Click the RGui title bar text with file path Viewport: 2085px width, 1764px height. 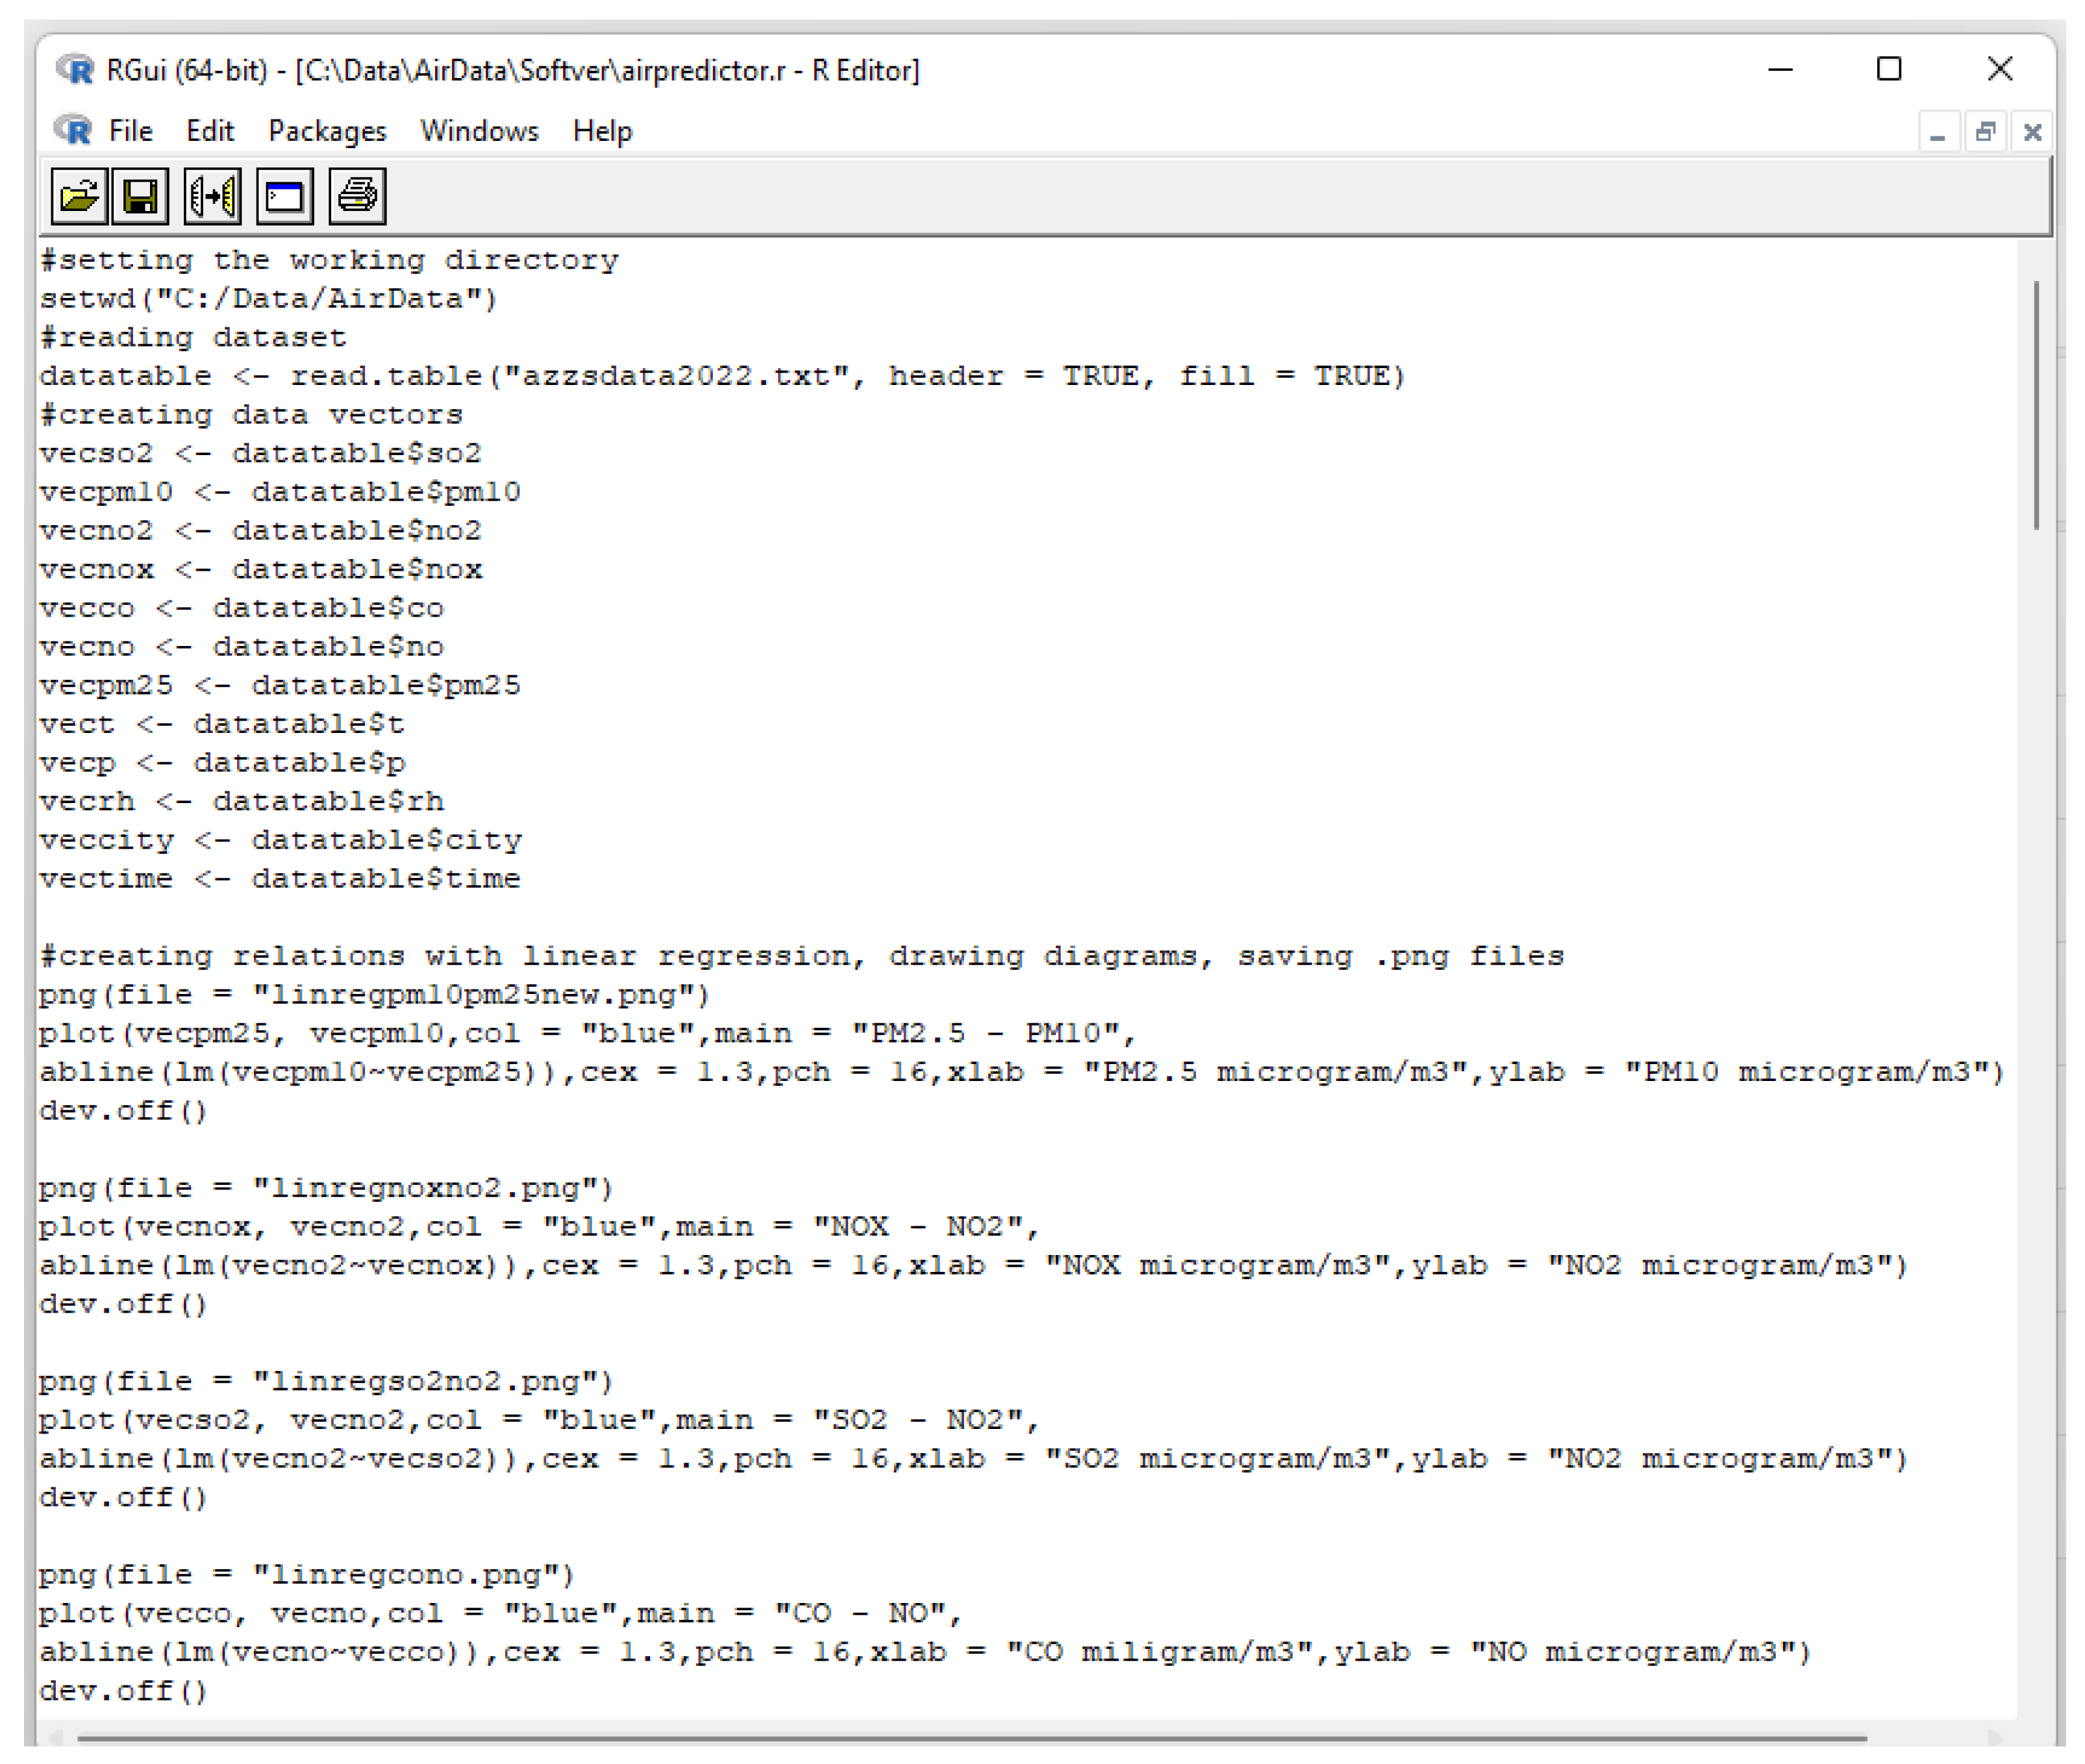point(513,70)
